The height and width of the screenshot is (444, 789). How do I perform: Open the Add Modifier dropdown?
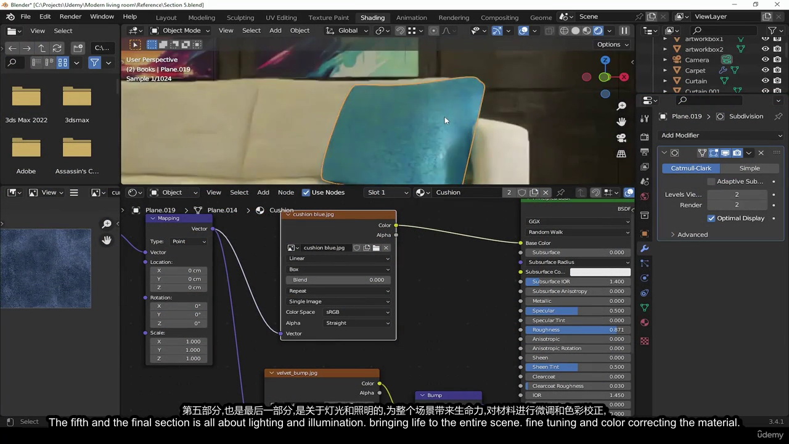coord(721,135)
